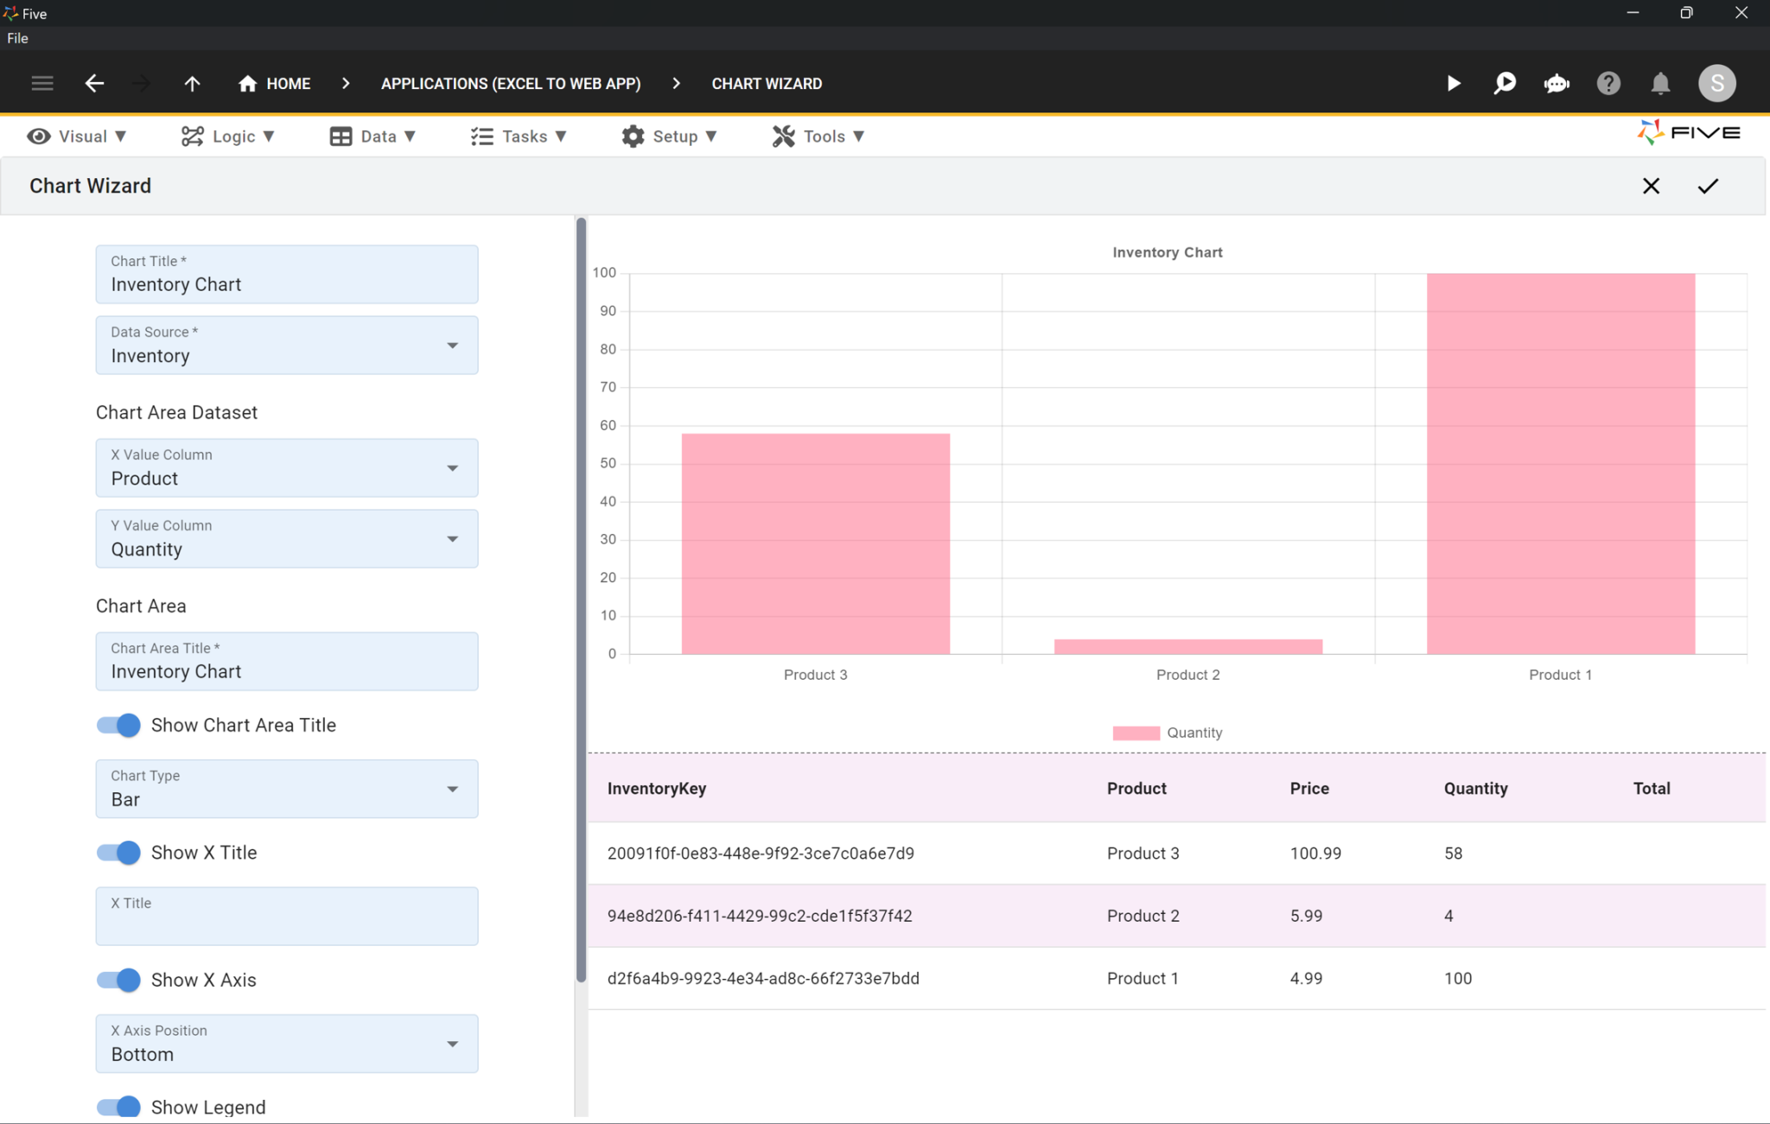Click the Five logo at right
This screenshot has width=1770, height=1124.
tap(1688, 133)
